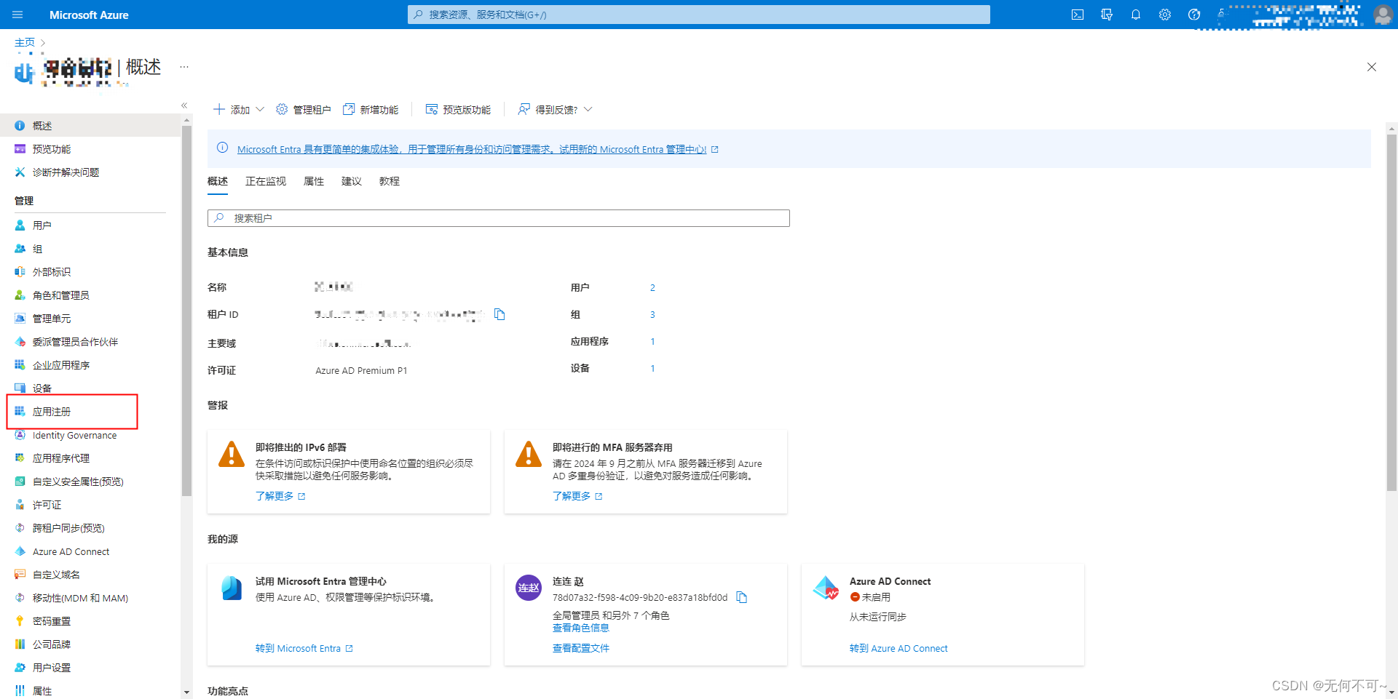Screen dimensions: 1398x699
Task: Click the 查看角色信息 link
Action: point(581,628)
